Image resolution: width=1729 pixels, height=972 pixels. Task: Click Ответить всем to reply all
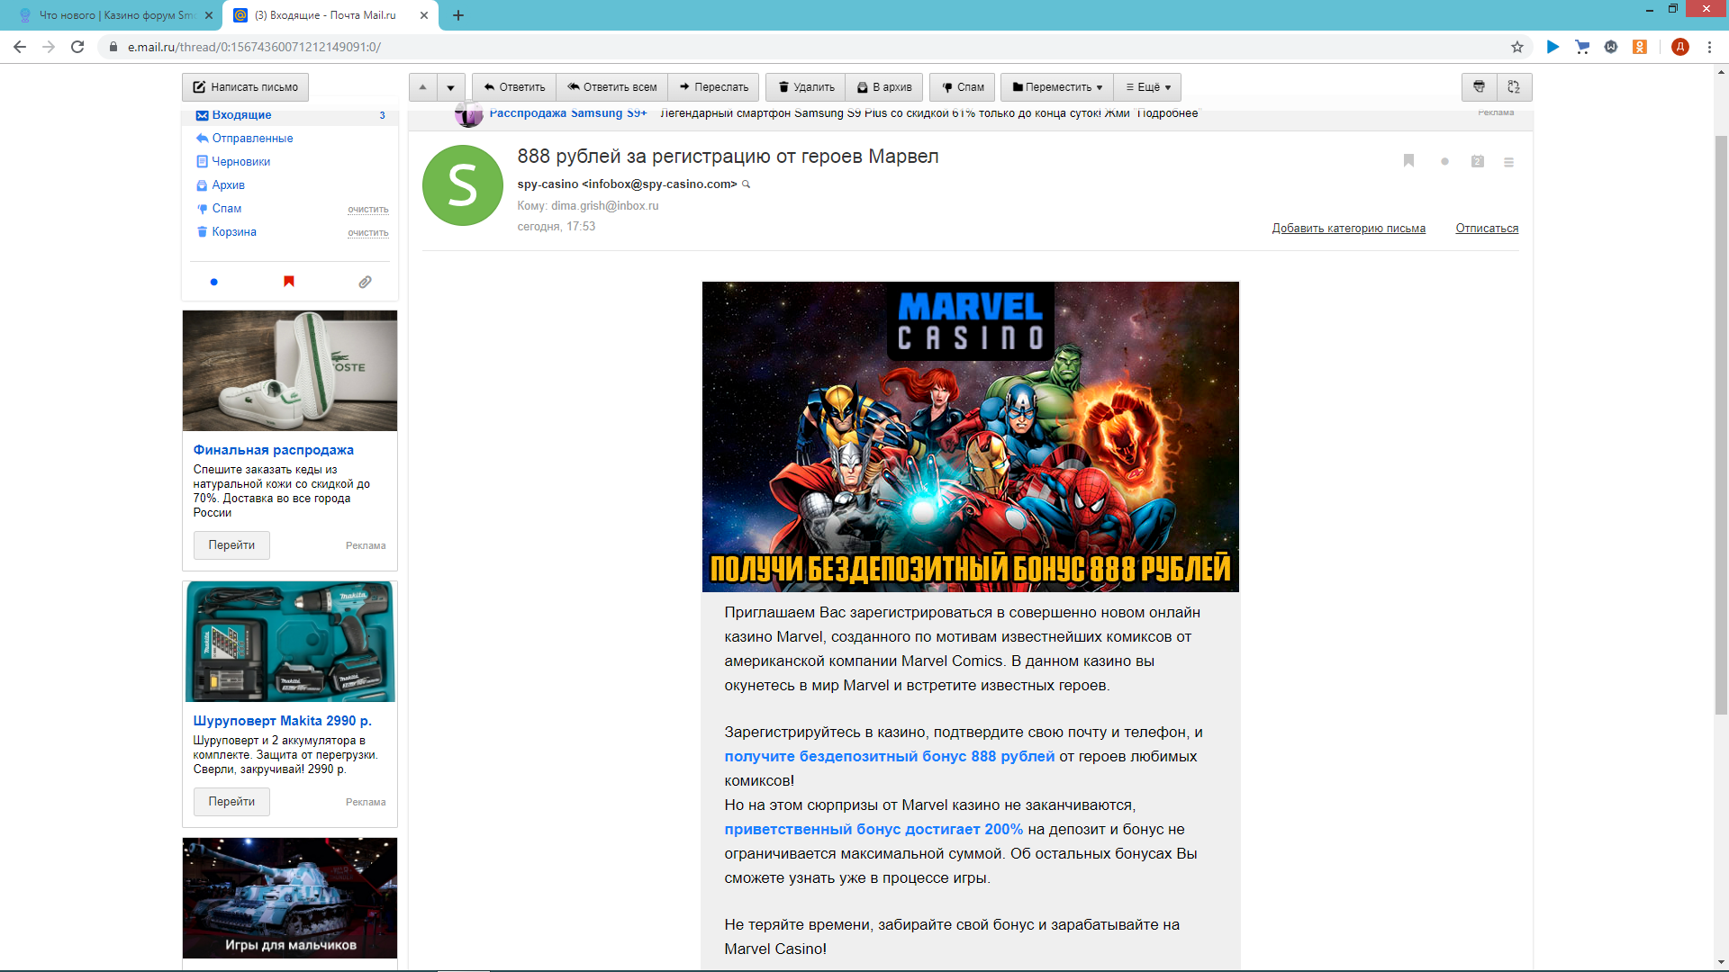(x=612, y=87)
